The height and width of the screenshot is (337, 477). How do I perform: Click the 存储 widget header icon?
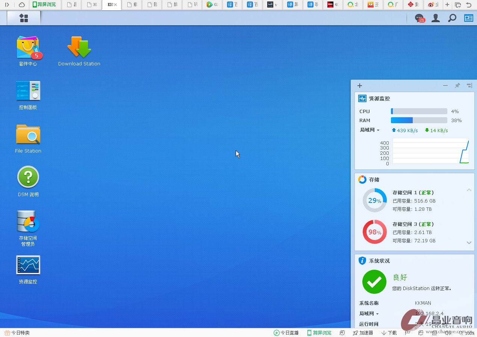[362, 180]
